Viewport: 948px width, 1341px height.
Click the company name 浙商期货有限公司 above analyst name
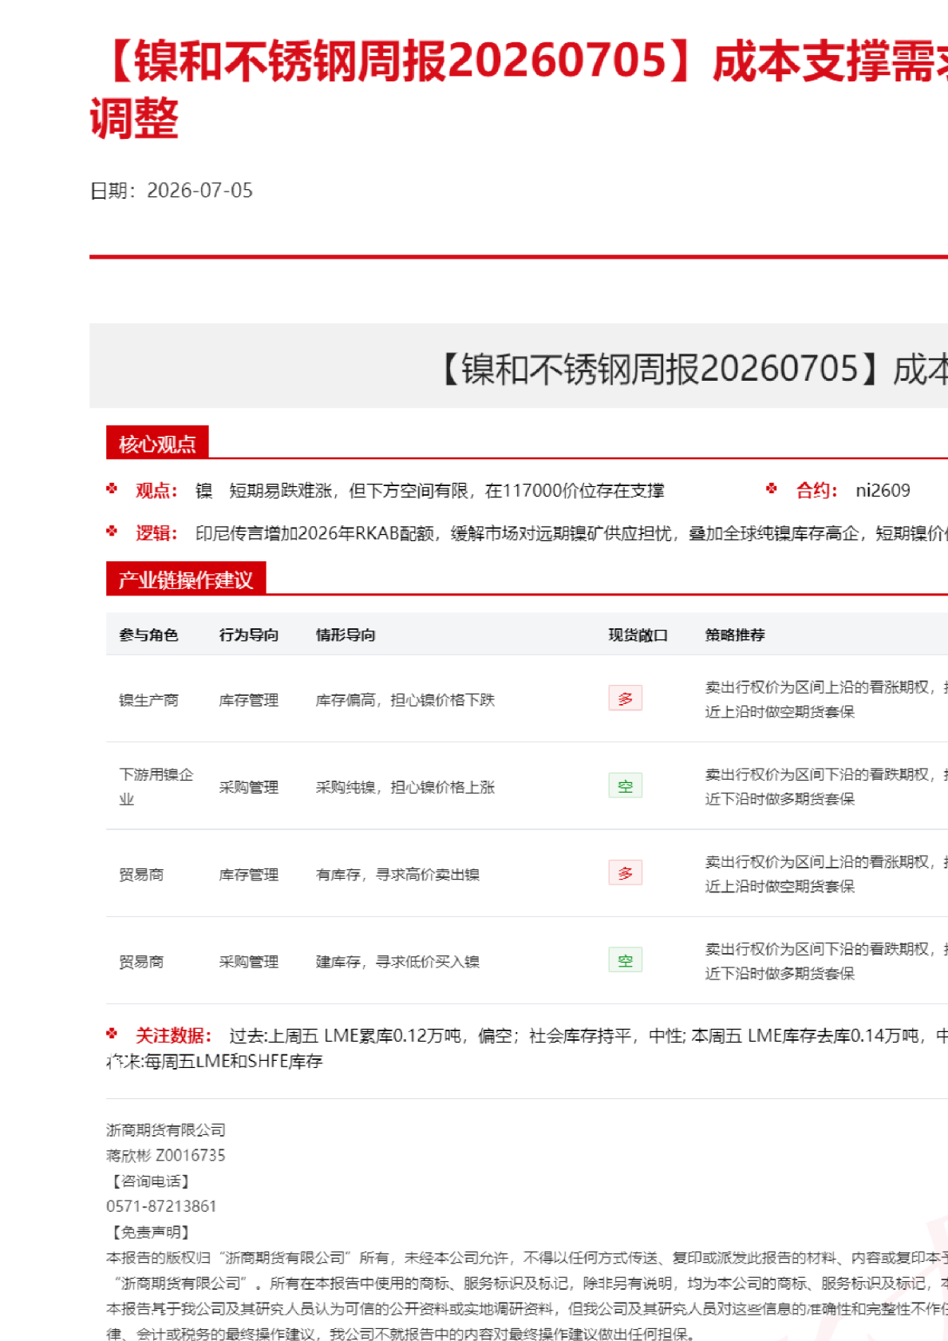tap(166, 1129)
